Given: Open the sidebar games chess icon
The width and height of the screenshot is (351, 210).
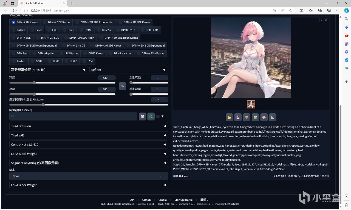Looking at the screenshot, I should tap(347, 44).
